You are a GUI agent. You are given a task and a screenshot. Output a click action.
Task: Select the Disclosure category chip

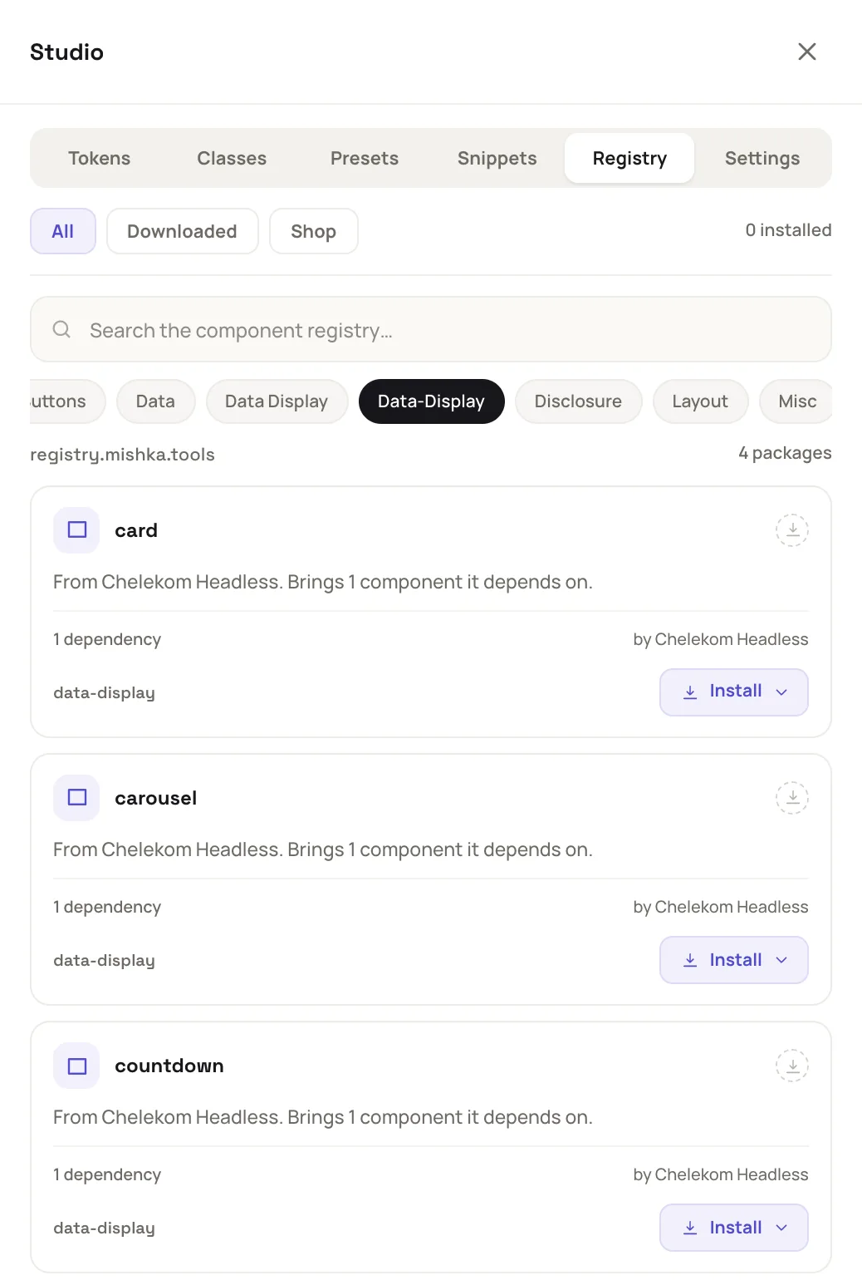click(x=579, y=401)
